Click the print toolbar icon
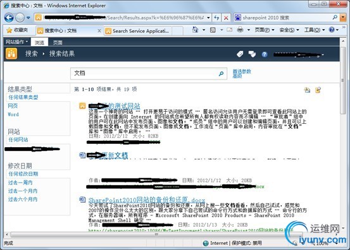The height and width of the screenshot is (250, 350). click(x=240, y=30)
